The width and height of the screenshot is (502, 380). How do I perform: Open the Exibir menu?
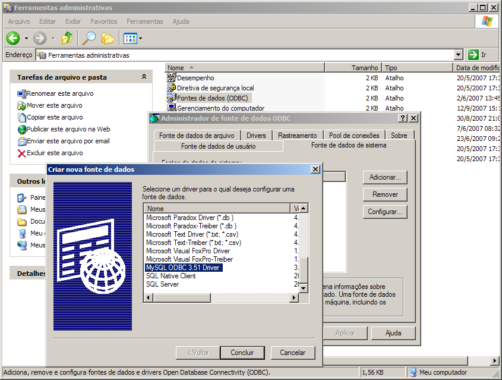pyautogui.click(x=73, y=21)
